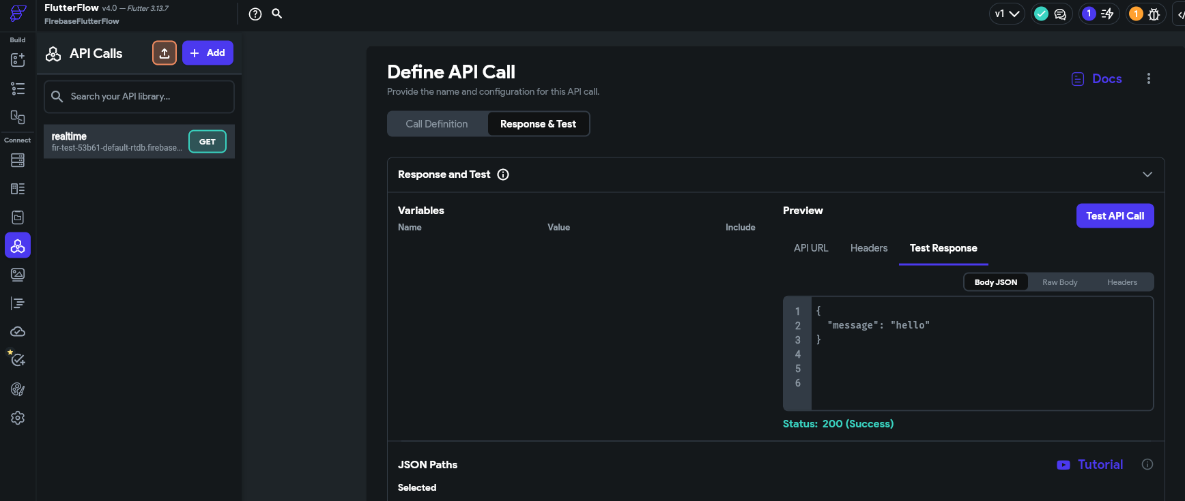
Task: Click the search magnifier icon in top bar
Action: (x=277, y=14)
